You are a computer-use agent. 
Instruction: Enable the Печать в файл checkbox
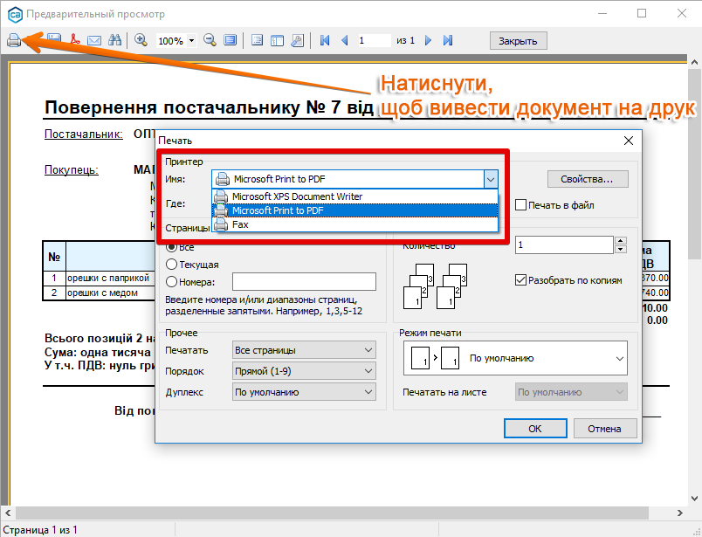pos(520,204)
